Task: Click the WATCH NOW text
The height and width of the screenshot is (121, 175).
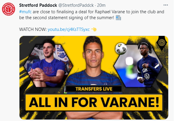Action: click(x=33, y=29)
